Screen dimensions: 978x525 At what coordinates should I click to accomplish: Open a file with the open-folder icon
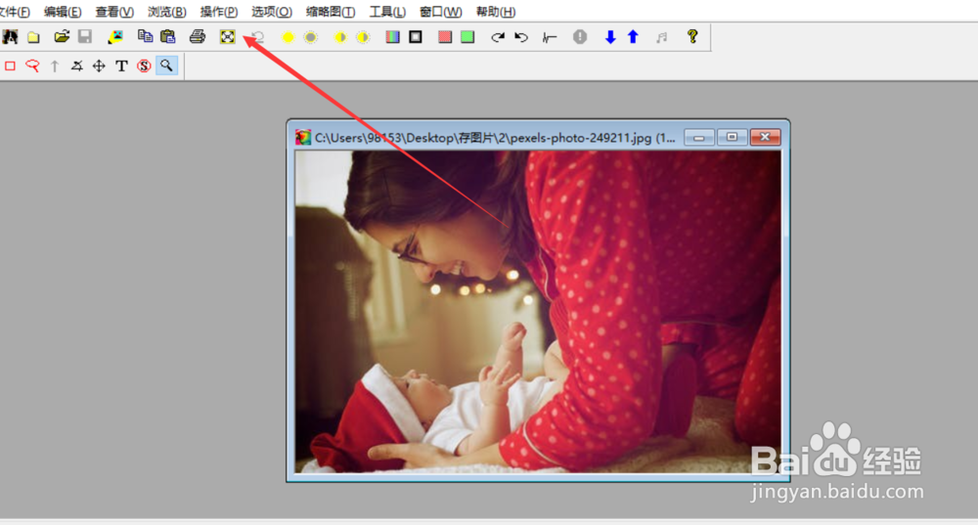[61, 37]
